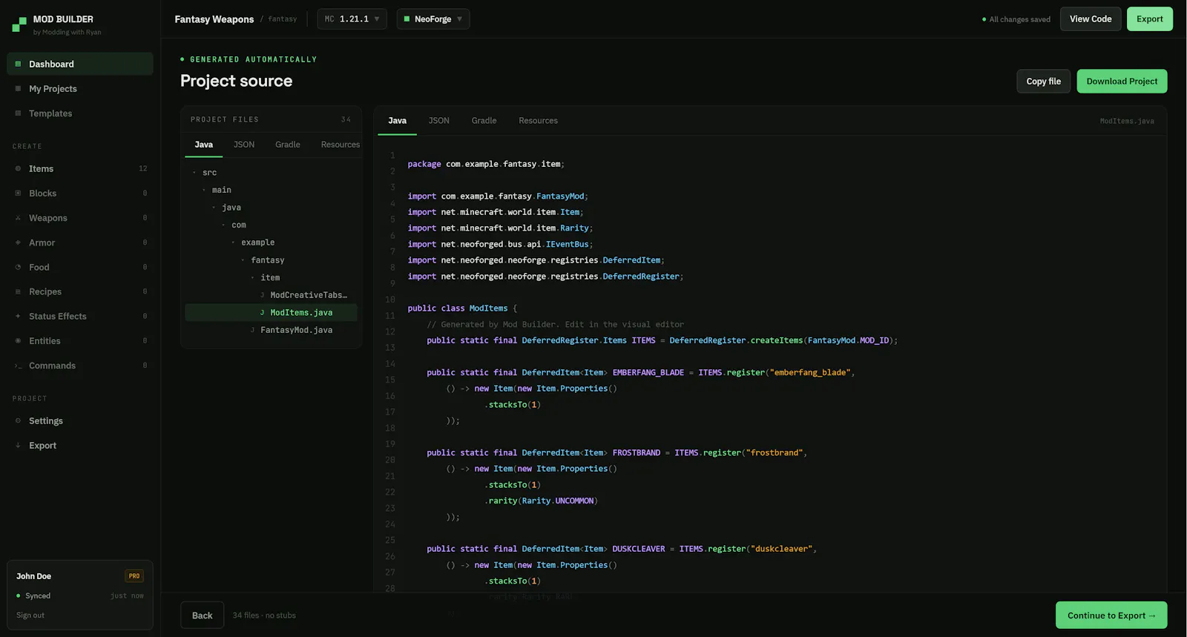Viewport: 1187px width, 637px height.
Task: Click the Entities sidebar icon
Action: click(18, 341)
